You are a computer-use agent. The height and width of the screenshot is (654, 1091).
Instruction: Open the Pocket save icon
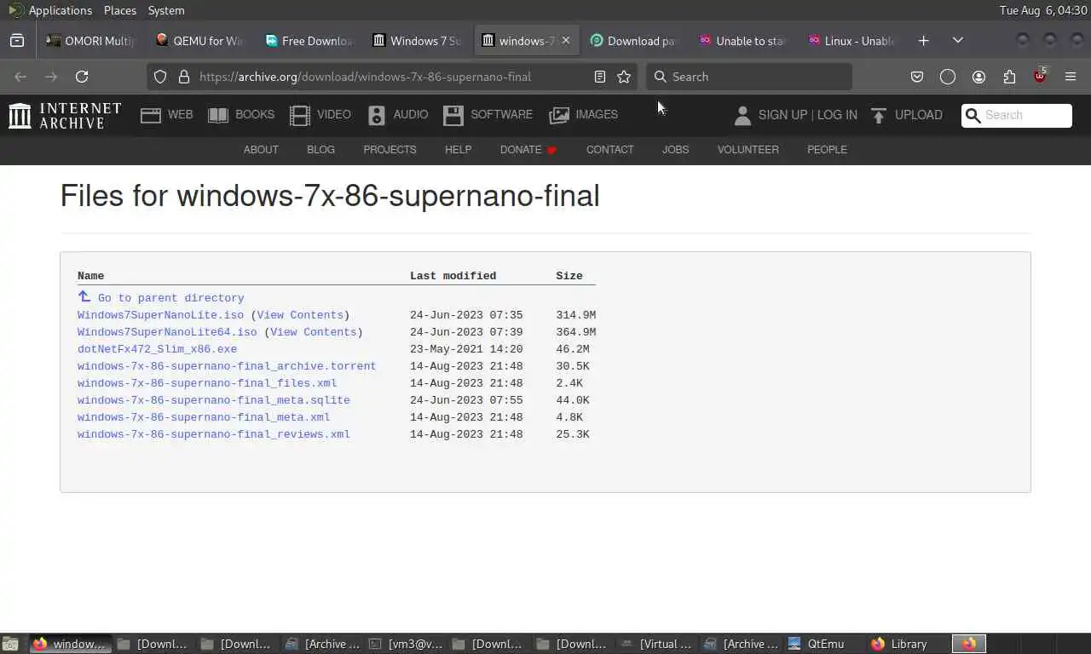917,77
